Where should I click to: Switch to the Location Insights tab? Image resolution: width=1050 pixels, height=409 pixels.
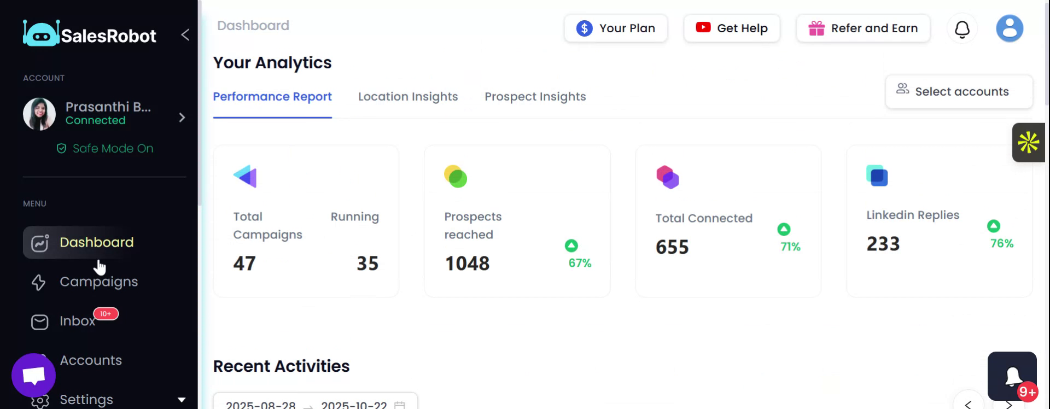408,97
